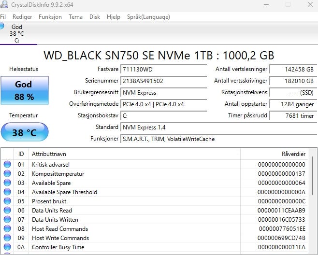Click the status orb next to Komposittemperatur
The image size is (318, 255).
click(x=7, y=173)
